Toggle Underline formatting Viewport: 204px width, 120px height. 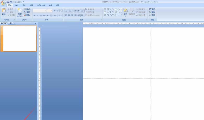(41, 15)
